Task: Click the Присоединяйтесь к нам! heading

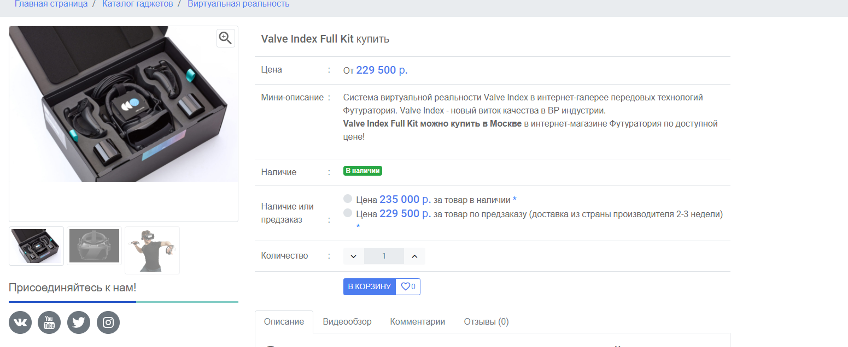Action: tap(73, 288)
